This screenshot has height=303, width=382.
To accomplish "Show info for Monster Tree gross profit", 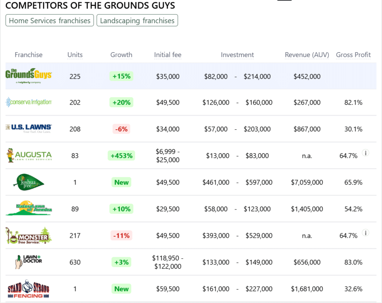I will pyautogui.click(x=366, y=233).
